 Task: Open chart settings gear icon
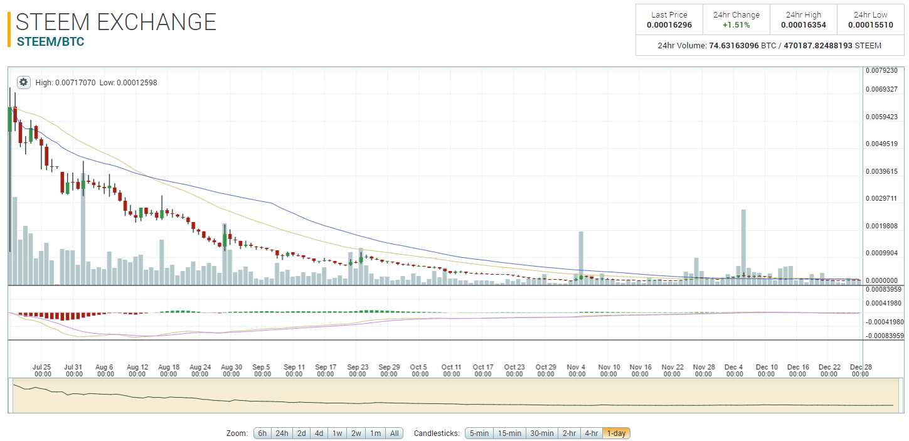23,82
